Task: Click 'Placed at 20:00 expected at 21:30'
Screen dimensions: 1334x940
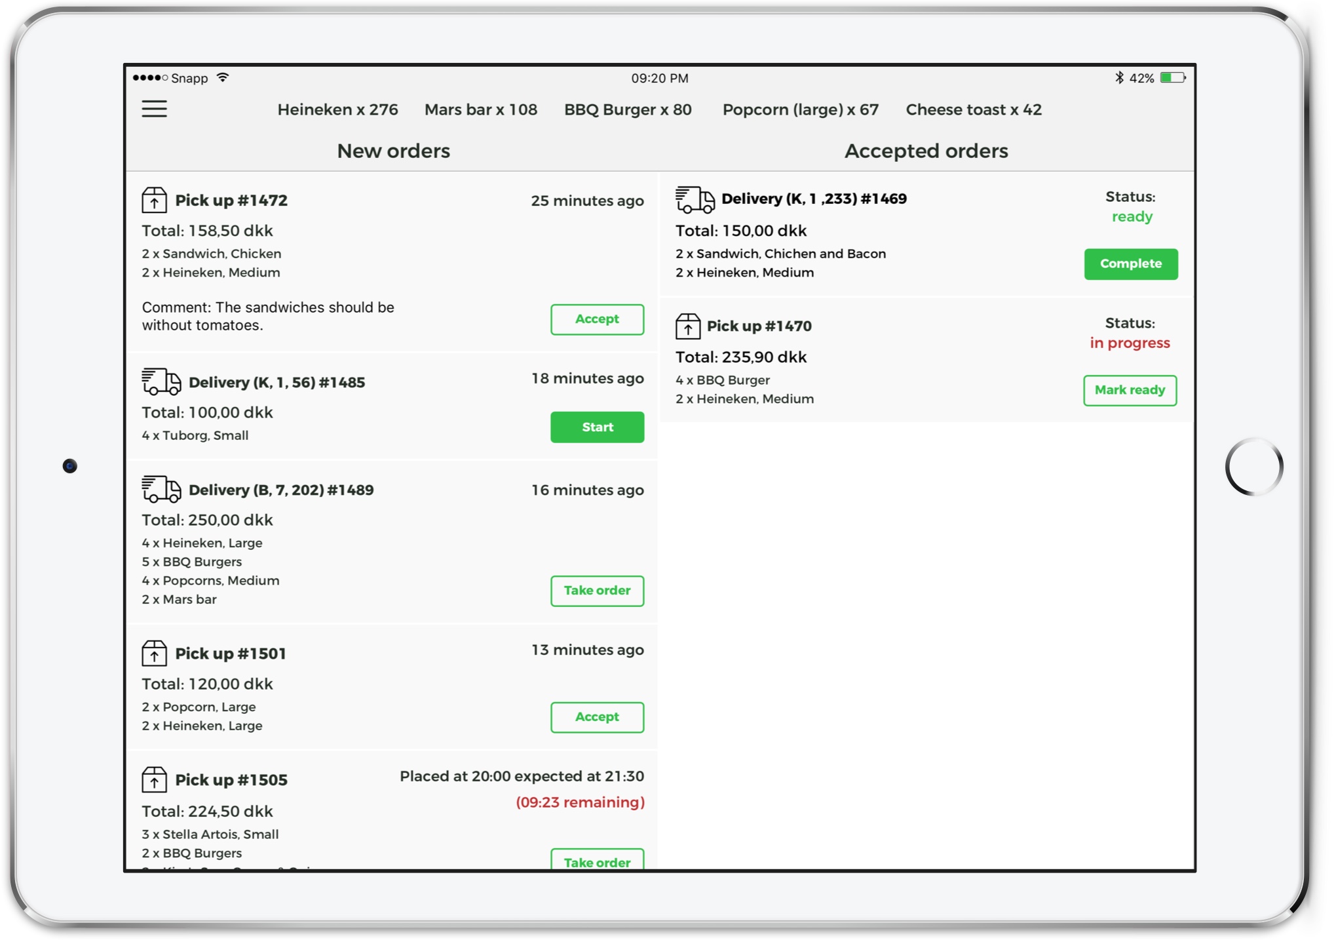Action: tap(522, 776)
